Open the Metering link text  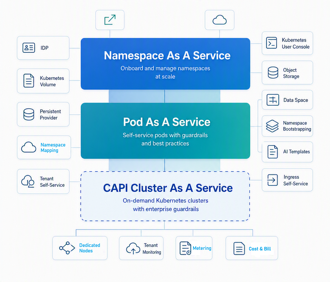(x=202, y=248)
